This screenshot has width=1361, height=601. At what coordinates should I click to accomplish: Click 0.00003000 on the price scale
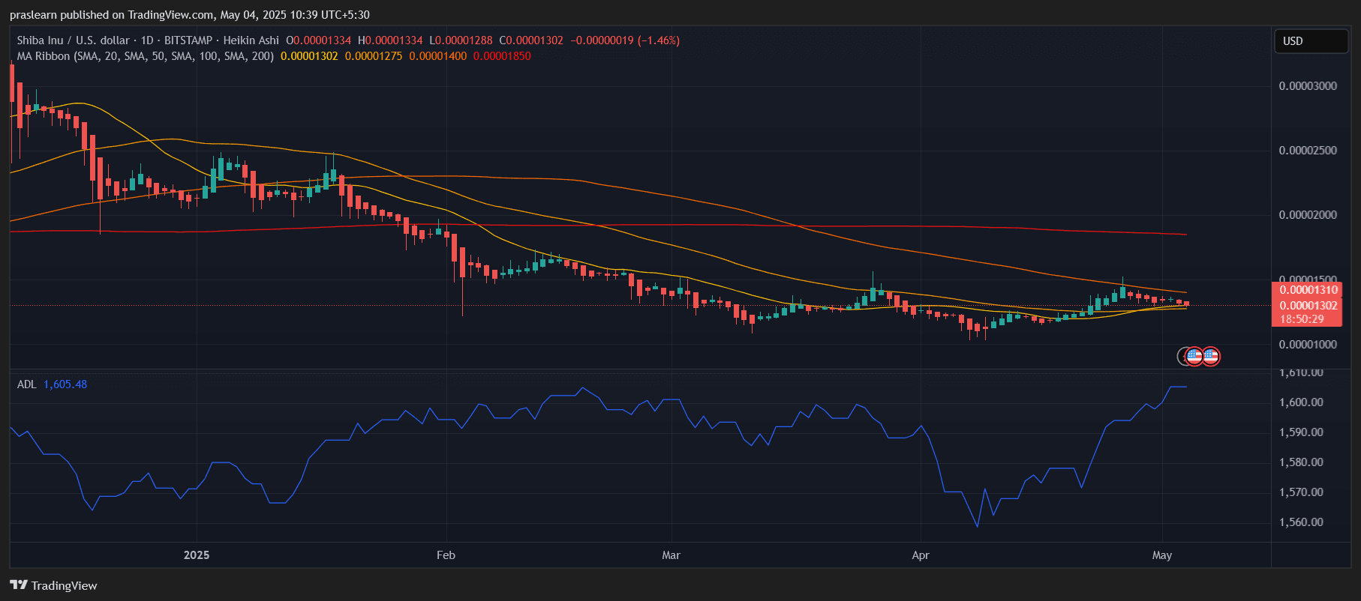(1308, 86)
